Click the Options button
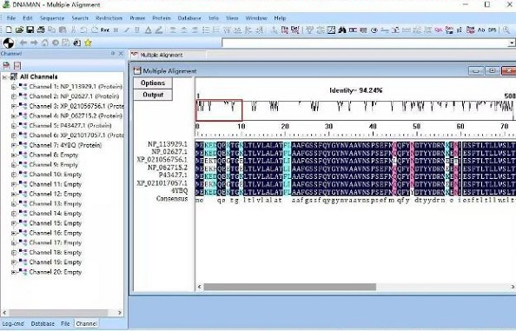This screenshot has width=516, height=331. [153, 83]
